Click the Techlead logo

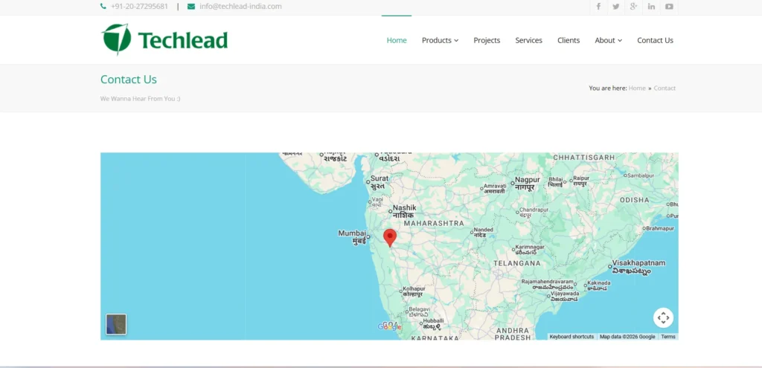point(164,39)
